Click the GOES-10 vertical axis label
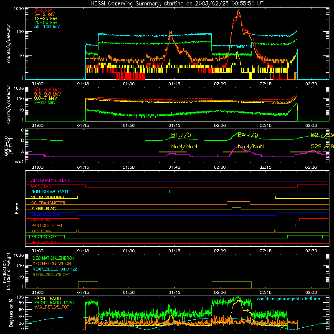This screenshot has height=334, width=334. pos(8,146)
